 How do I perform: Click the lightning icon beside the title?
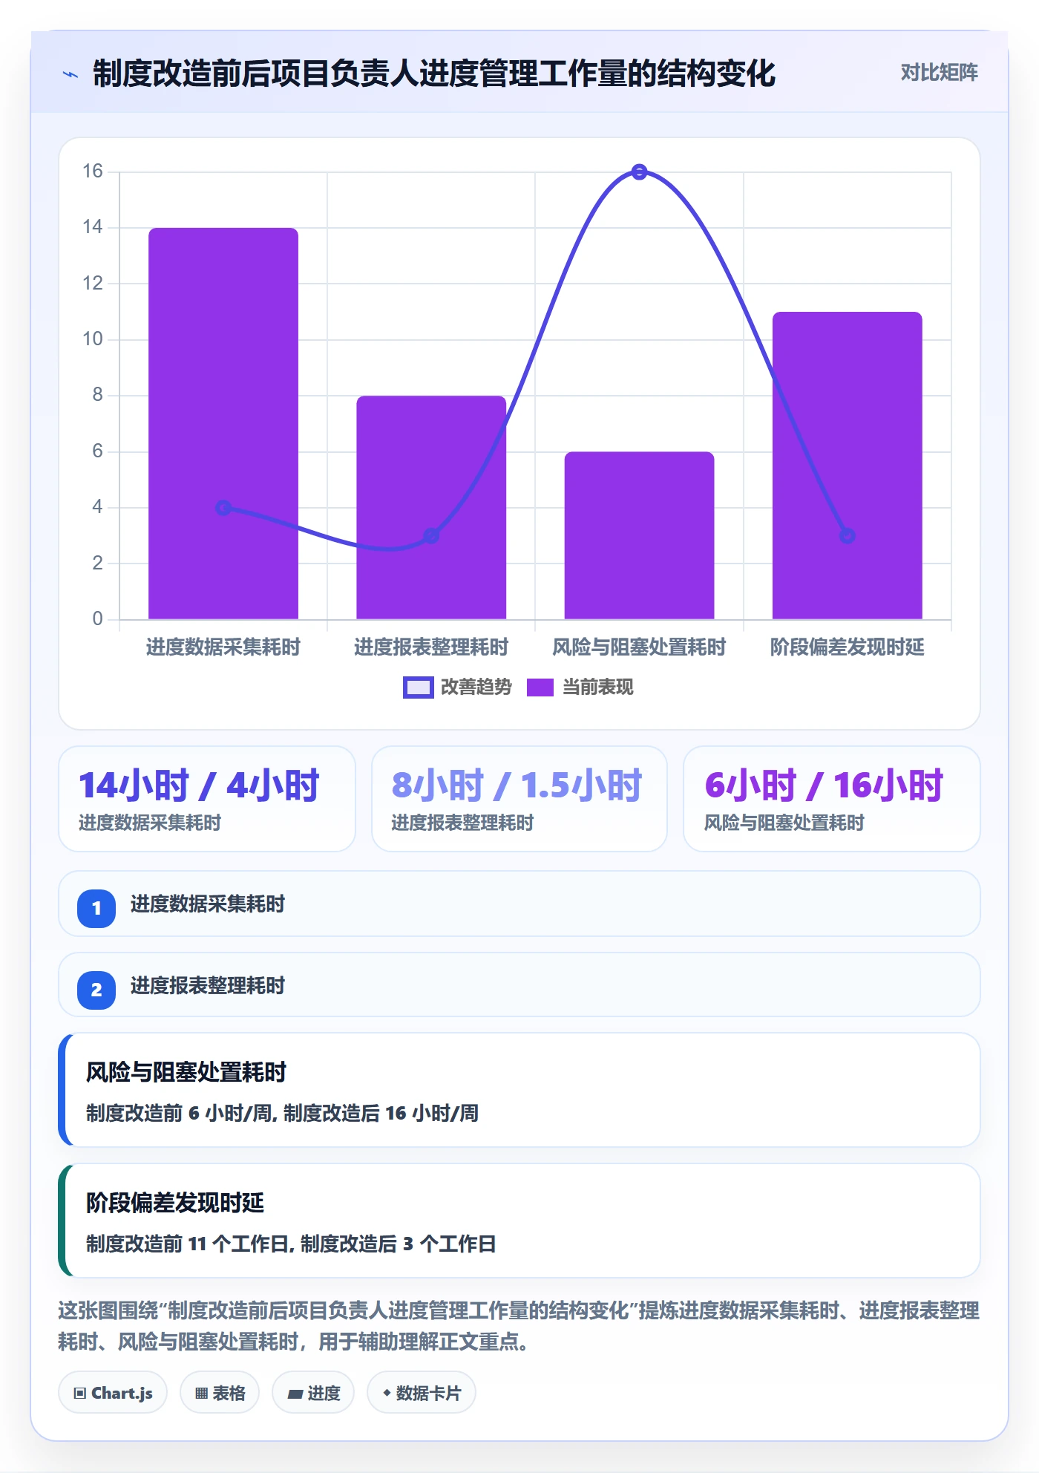[71, 74]
